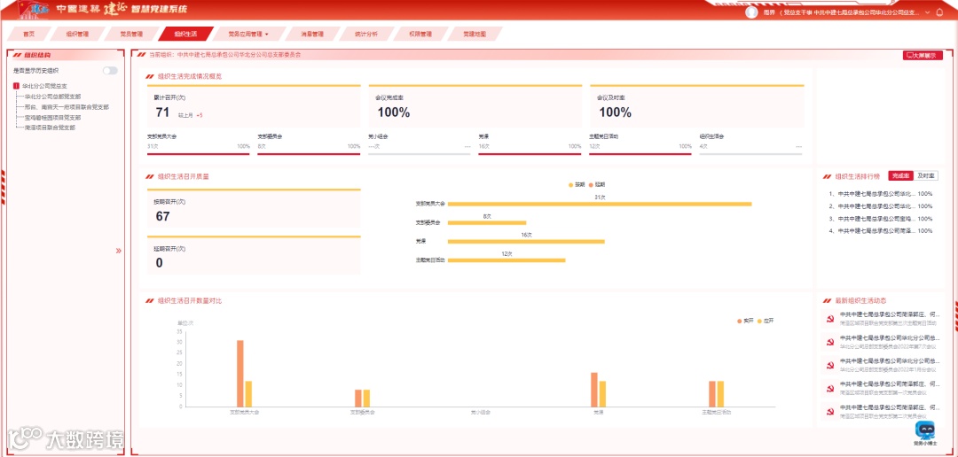The height and width of the screenshot is (457, 958).
Task: Click the user avatar beside 周界
Action: [751, 12]
